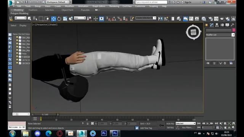Viewport: 244px width, 137px height.
Task: Open the Utilities hammer tab
Action: (x=232, y=25)
